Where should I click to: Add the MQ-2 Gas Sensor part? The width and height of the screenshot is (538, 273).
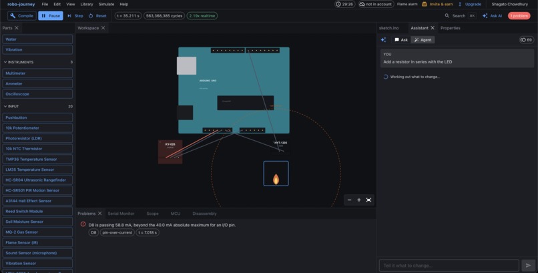click(x=37, y=232)
